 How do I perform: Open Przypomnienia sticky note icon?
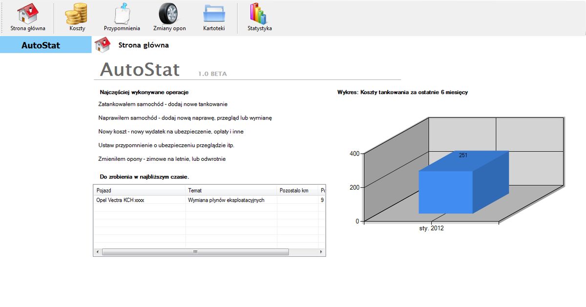pos(121,15)
